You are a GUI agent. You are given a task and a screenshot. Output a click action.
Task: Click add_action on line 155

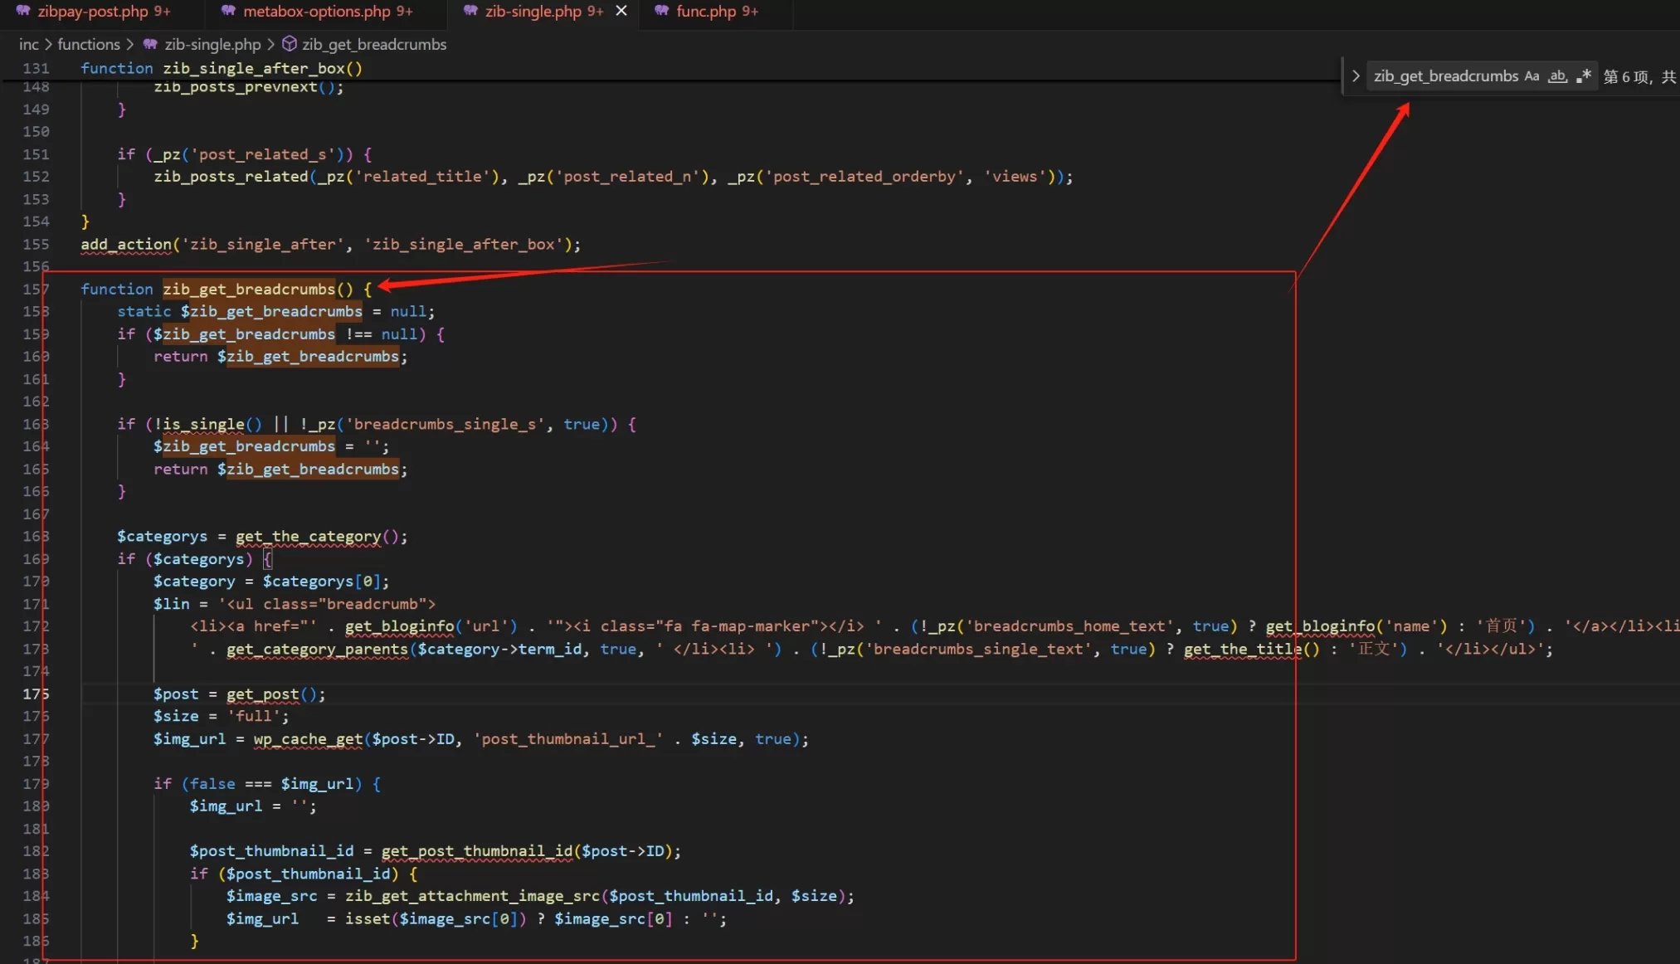125,244
